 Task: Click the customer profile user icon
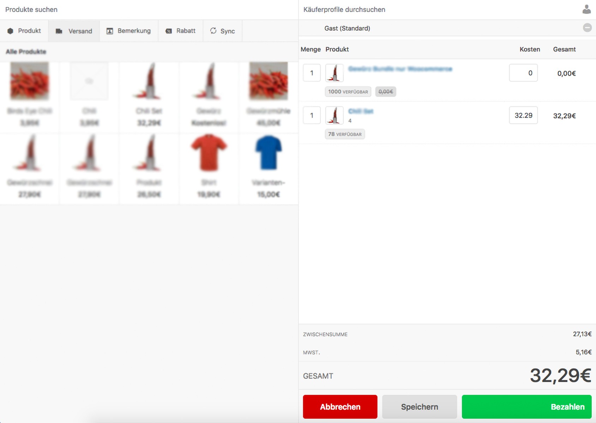586,10
